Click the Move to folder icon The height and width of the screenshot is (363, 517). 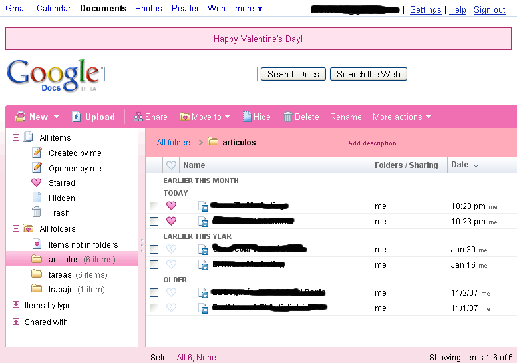(x=185, y=117)
